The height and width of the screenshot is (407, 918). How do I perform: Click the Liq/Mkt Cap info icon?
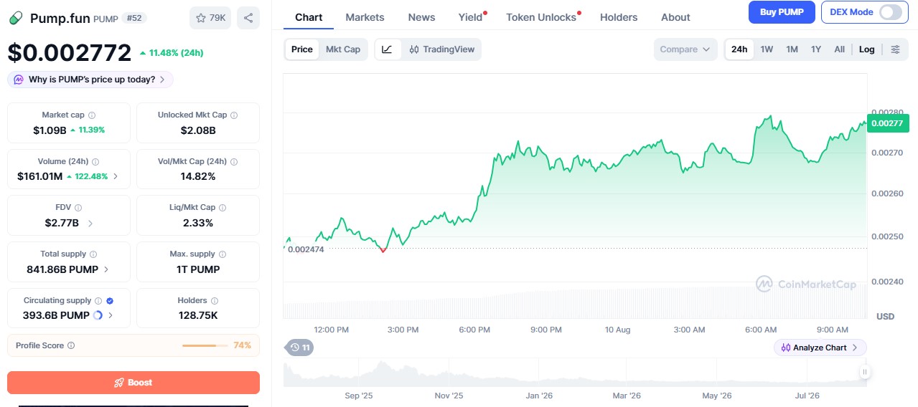[x=223, y=207]
